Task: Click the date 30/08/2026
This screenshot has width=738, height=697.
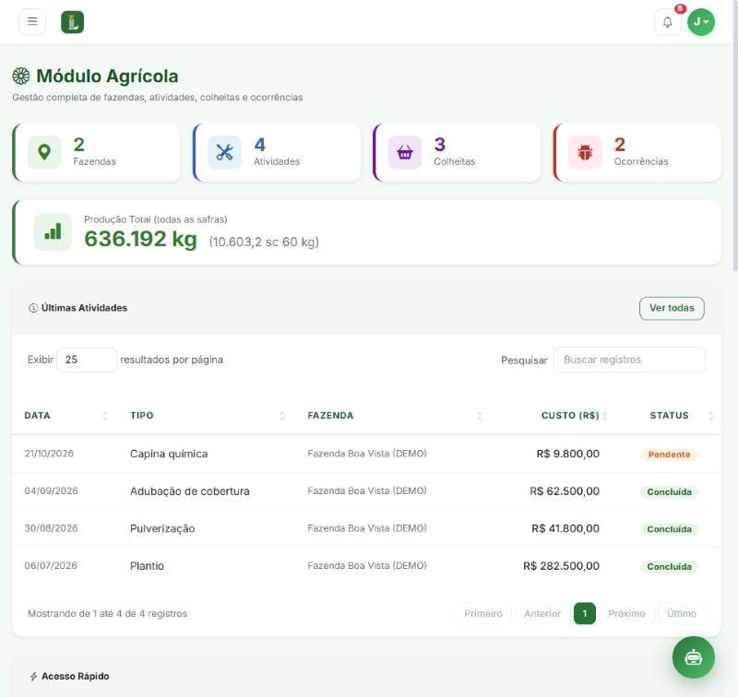Action: point(51,528)
